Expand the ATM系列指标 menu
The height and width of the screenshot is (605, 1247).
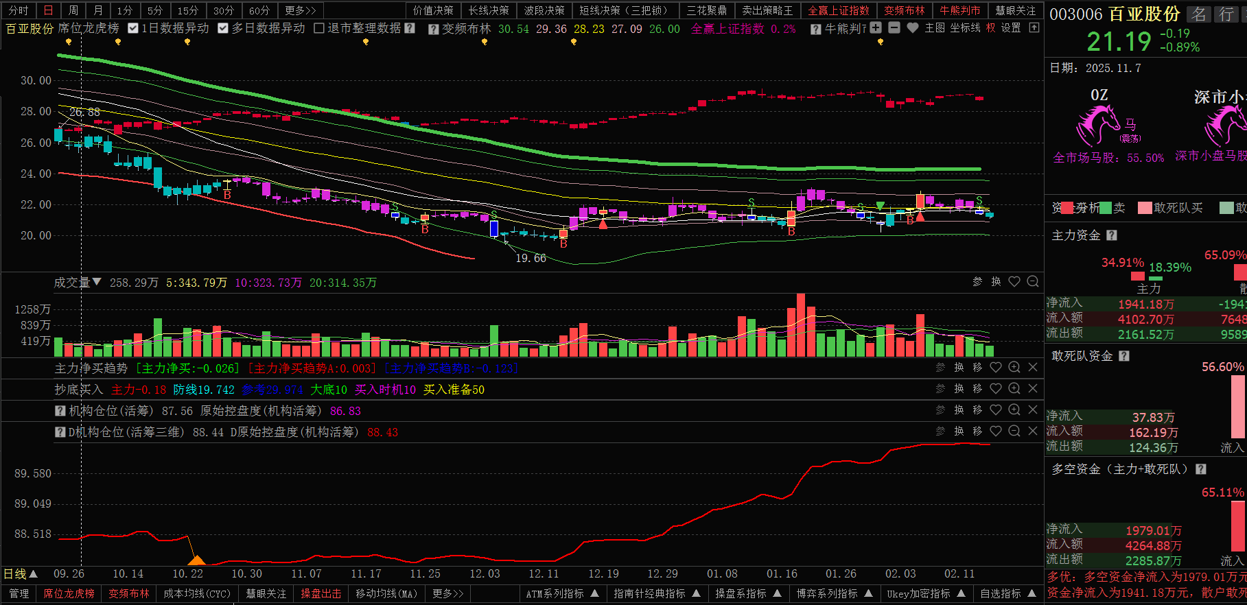click(595, 593)
